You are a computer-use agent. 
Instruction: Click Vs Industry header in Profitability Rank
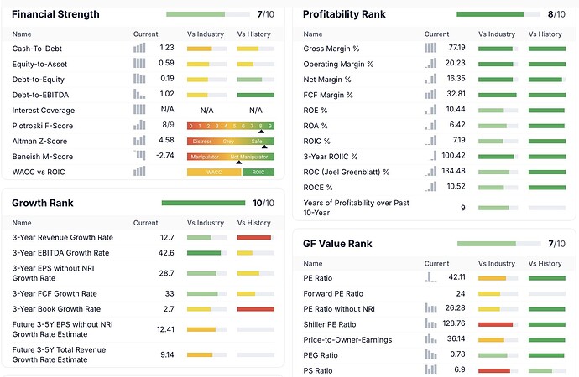(497, 34)
